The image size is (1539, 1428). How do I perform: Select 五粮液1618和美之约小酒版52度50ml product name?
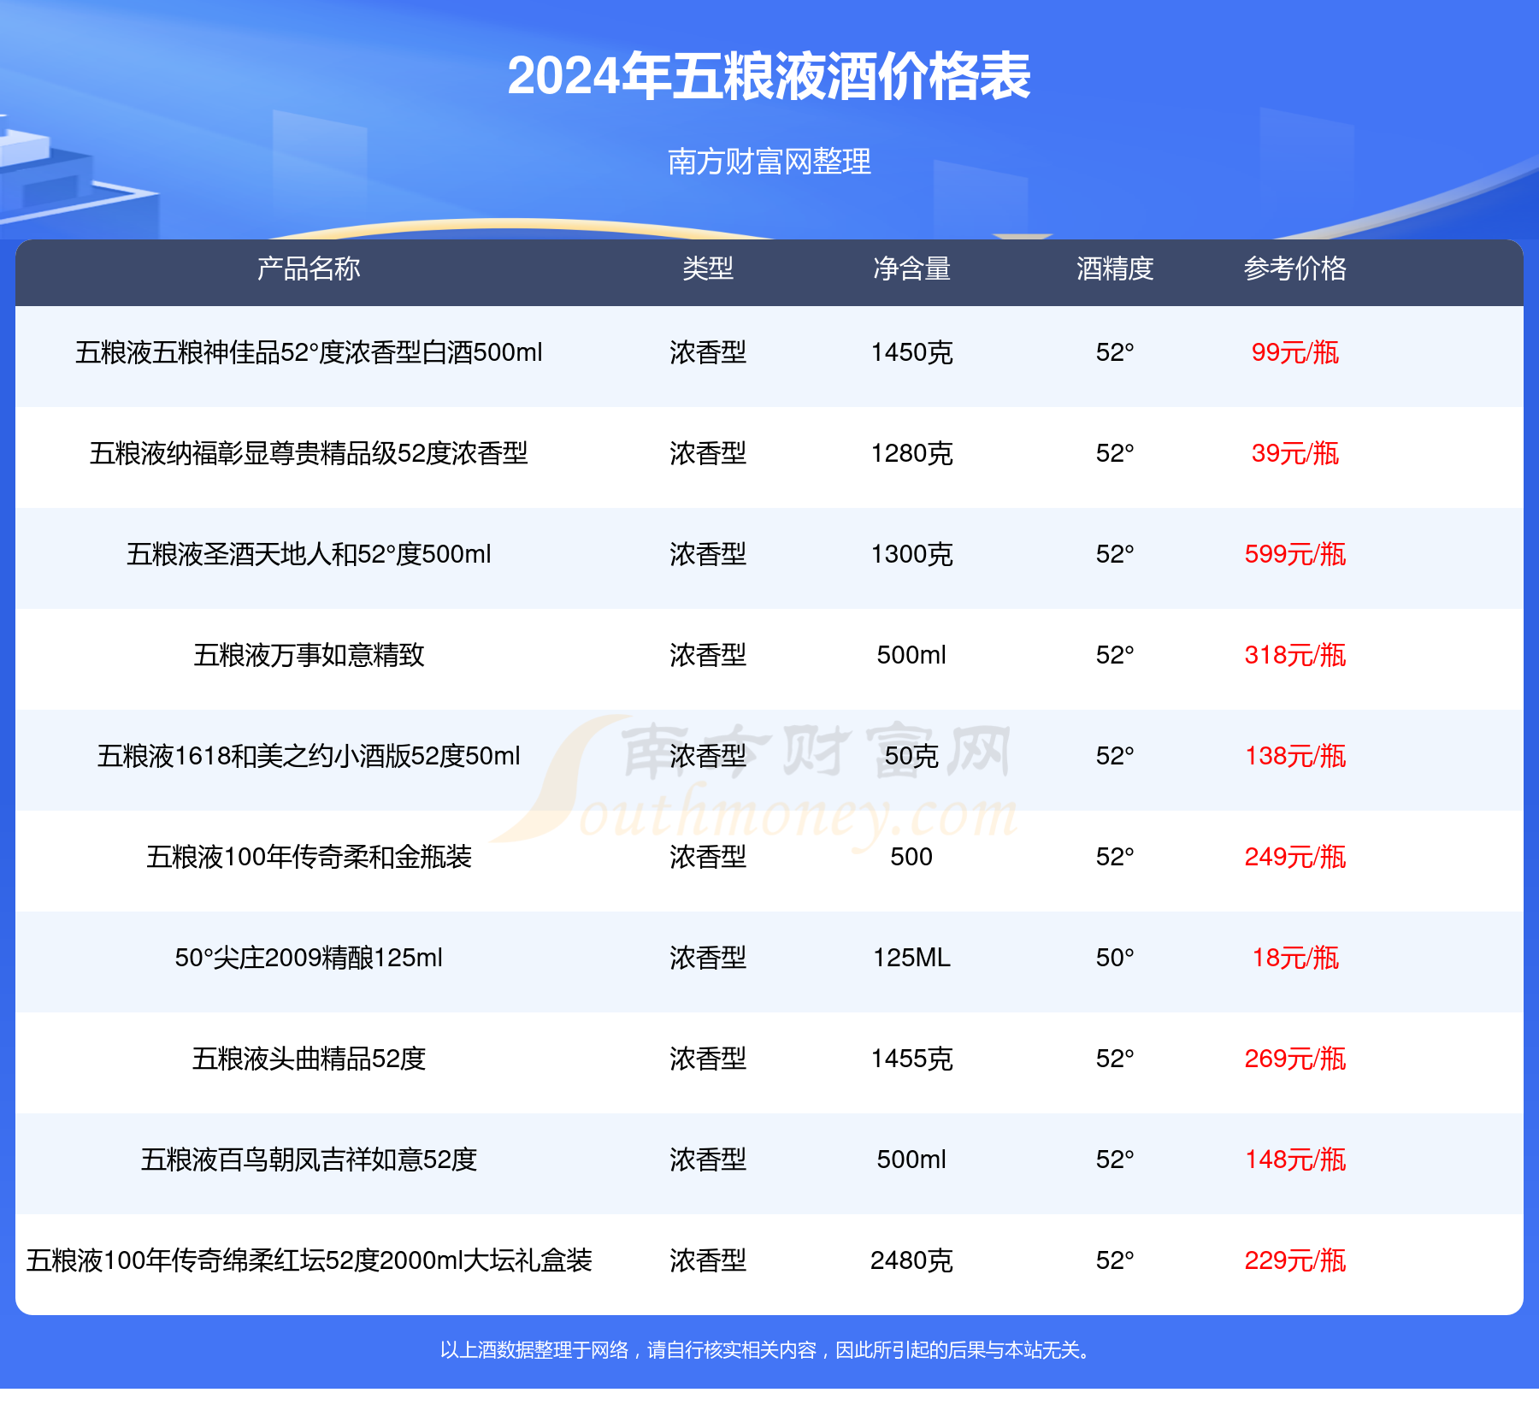tap(309, 756)
